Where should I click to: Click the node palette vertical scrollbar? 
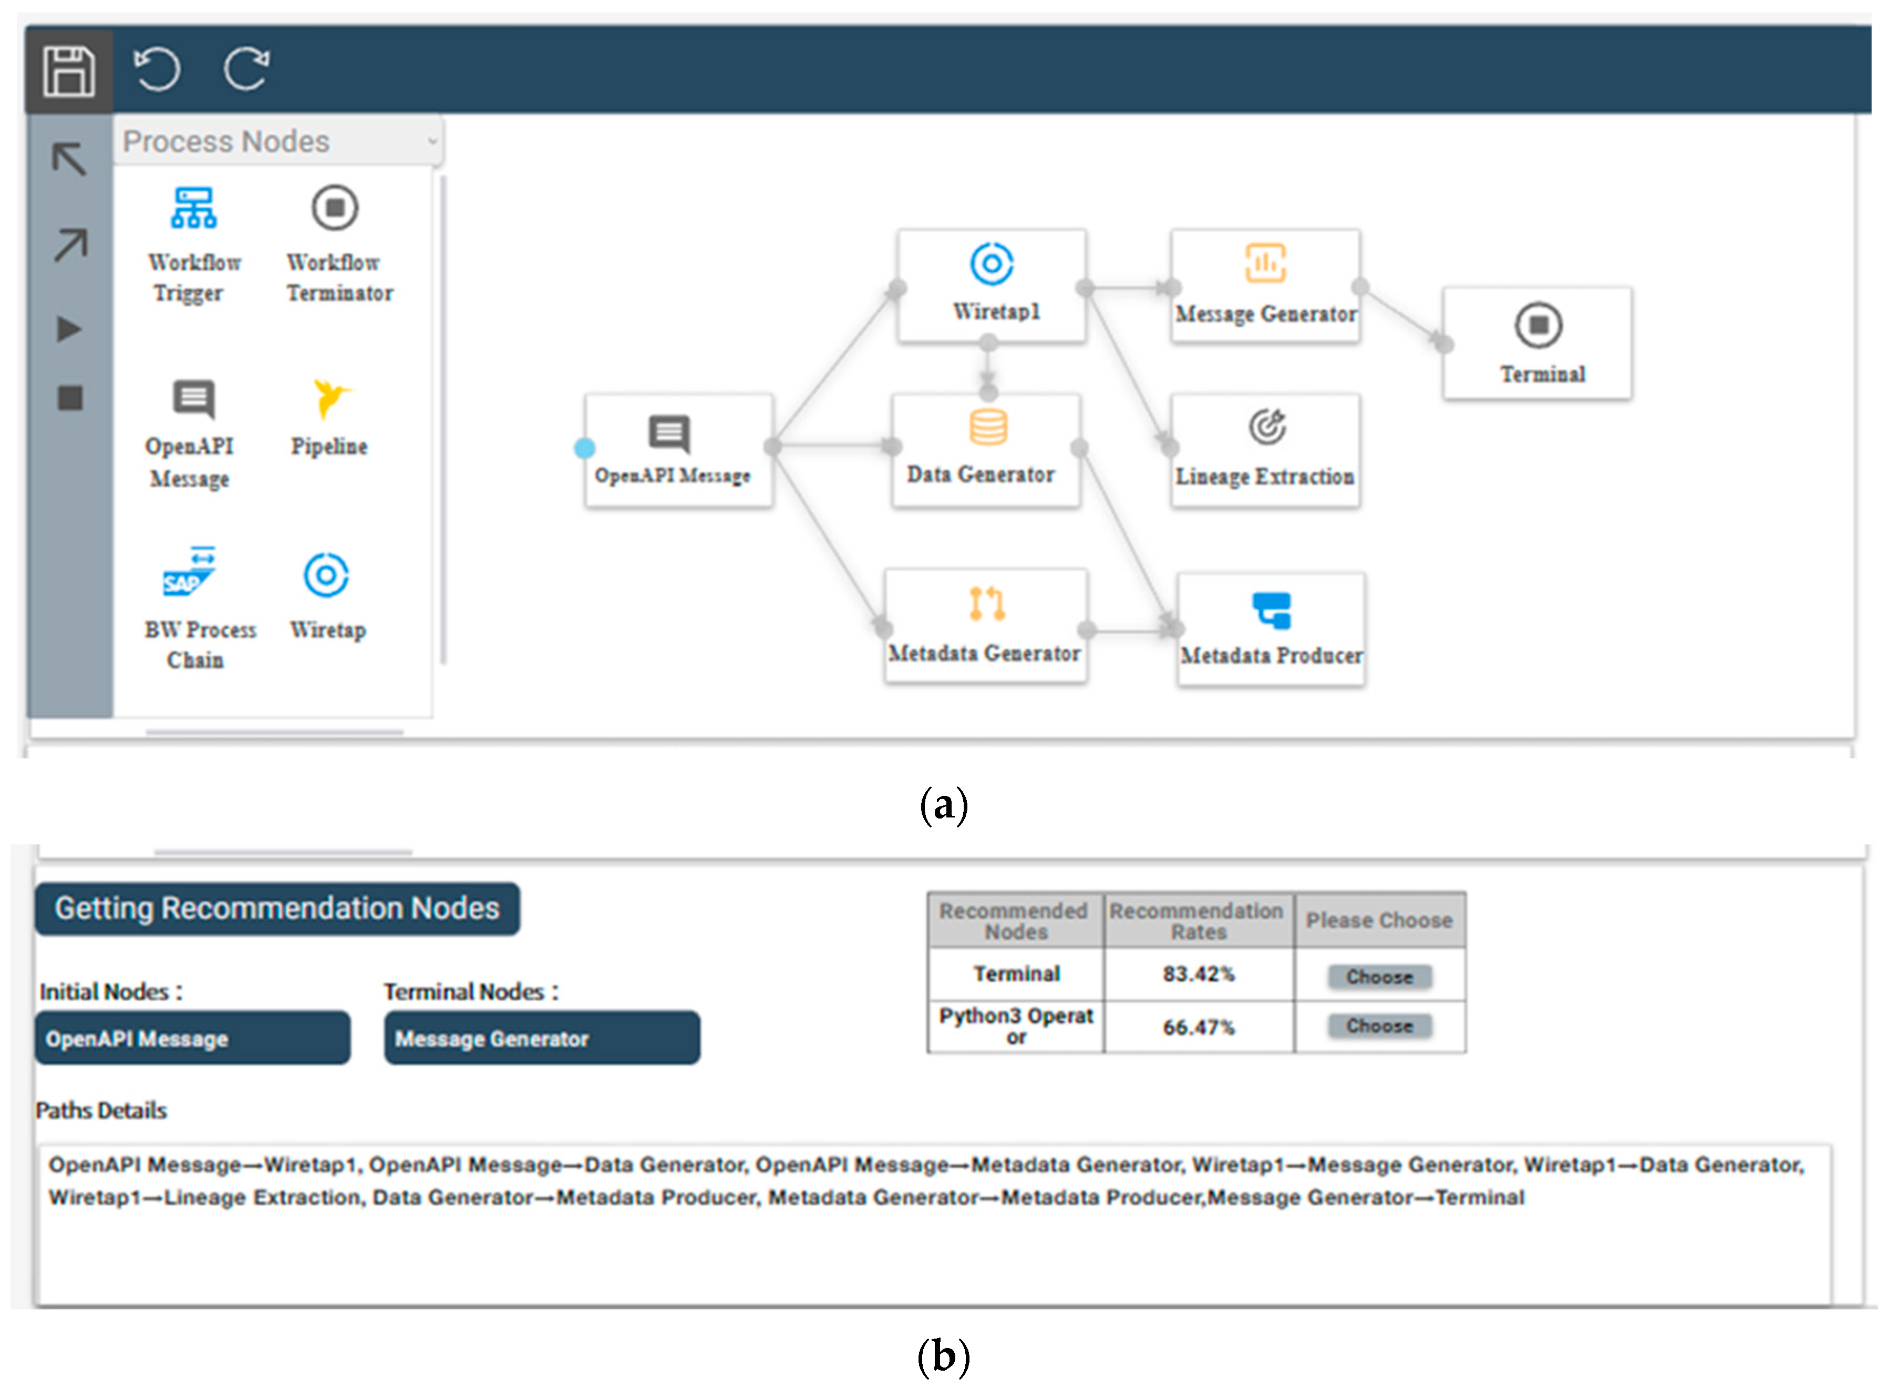pos(443,420)
